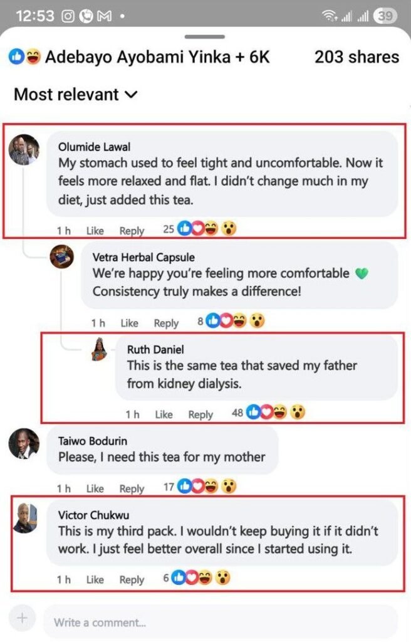This screenshot has width=411, height=642.
Task: Open Victor Chukwu's profile picture
Action: 24,517
